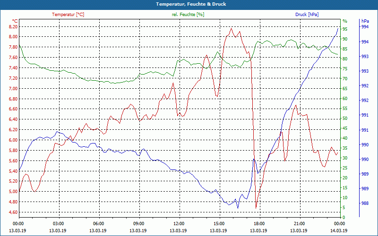The height and width of the screenshot is (236, 378).
Task: Click the '35' humidity axis value
Action: (345, 148)
